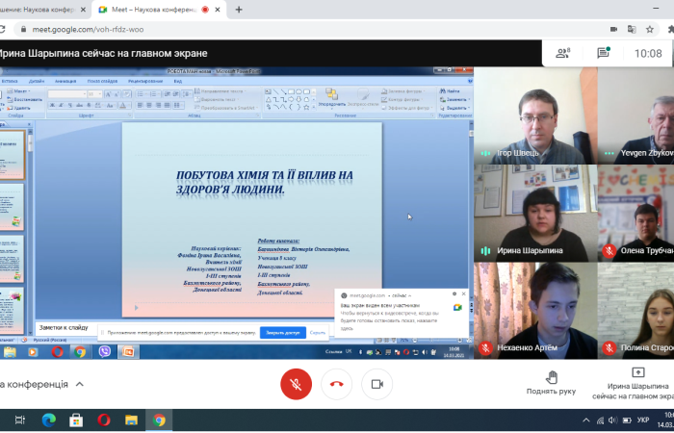The height and width of the screenshot is (433, 674).
Task: Click the meet.google.com address bar
Action: coord(289,29)
